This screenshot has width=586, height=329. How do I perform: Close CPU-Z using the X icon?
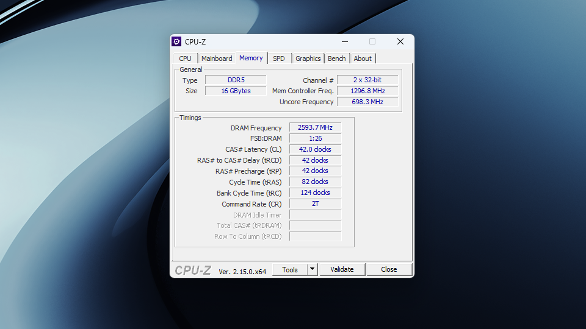[400, 41]
